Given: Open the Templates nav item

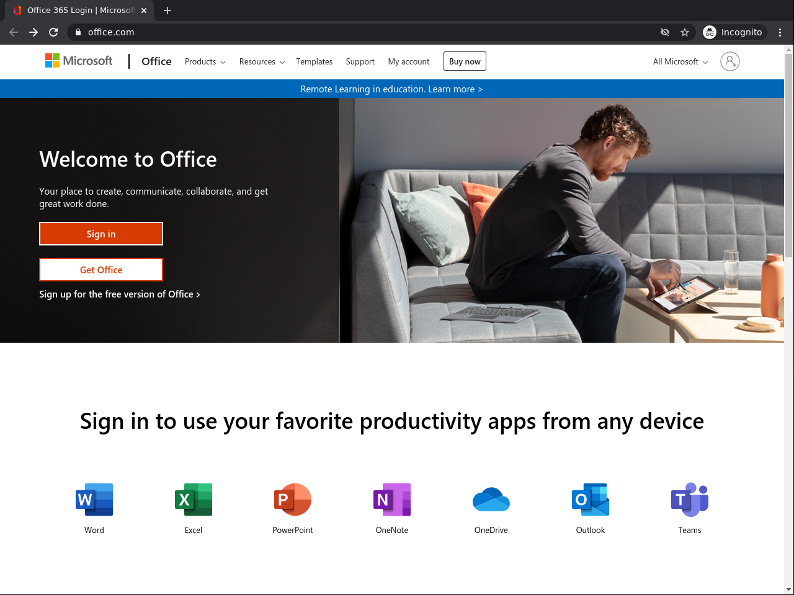Looking at the screenshot, I should [x=314, y=62].
